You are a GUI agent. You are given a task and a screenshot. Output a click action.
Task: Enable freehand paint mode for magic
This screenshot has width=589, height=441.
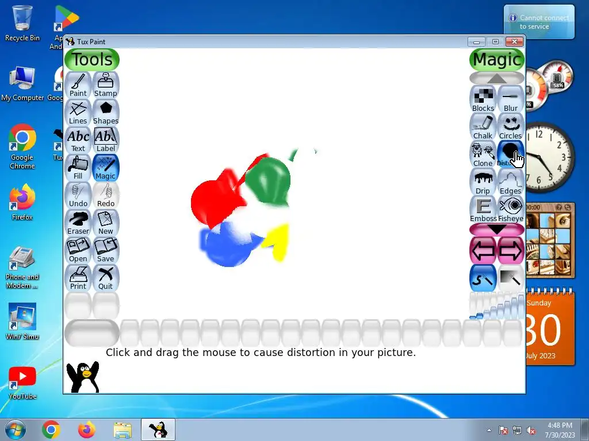coord(483,278)
